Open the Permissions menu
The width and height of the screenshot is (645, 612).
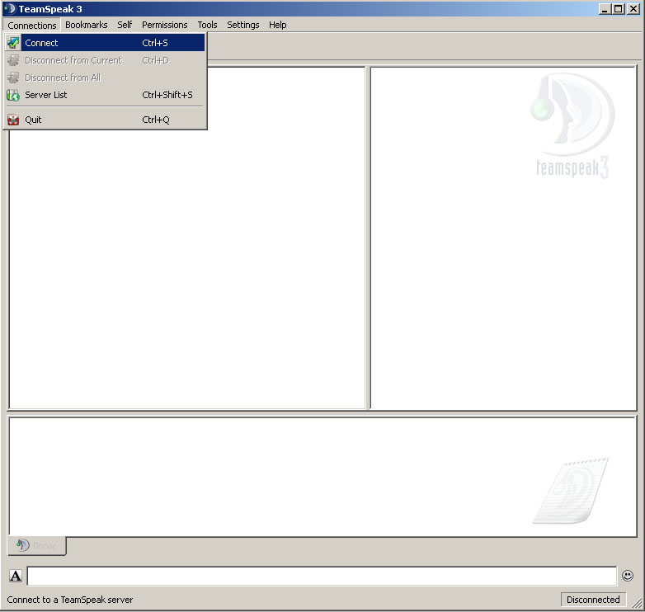(x=164, y=25)
